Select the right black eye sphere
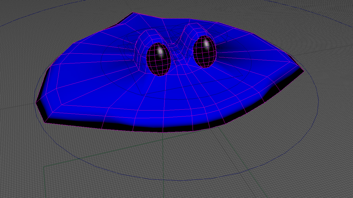Image resolution: width=353 pixels, height=198 pixels. click(x=204, y=52)
